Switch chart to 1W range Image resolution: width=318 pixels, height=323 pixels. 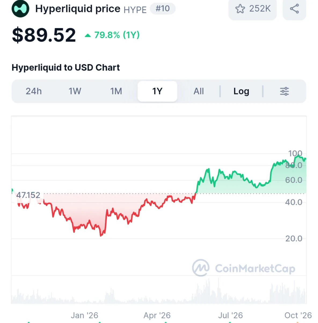click(x=75, y=91)
